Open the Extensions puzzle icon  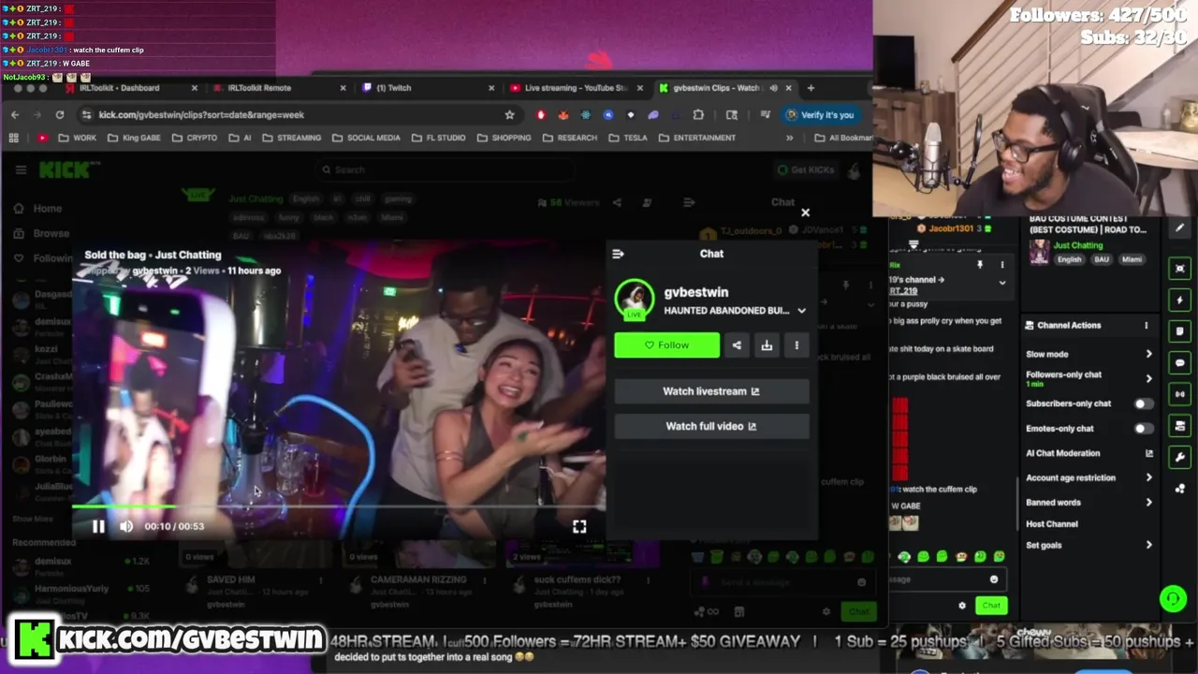click(698, 114)
